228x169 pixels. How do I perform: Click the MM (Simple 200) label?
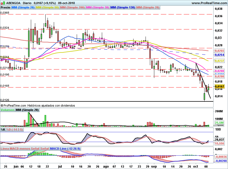(x=72, y=8)
